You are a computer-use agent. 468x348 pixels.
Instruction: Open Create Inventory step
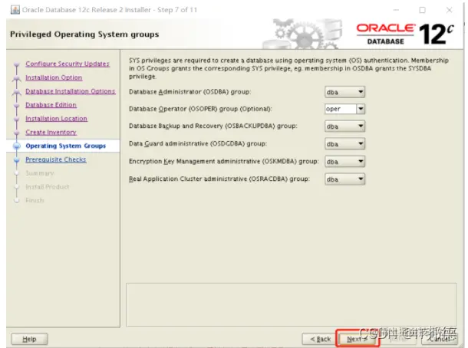pos(51,132)
